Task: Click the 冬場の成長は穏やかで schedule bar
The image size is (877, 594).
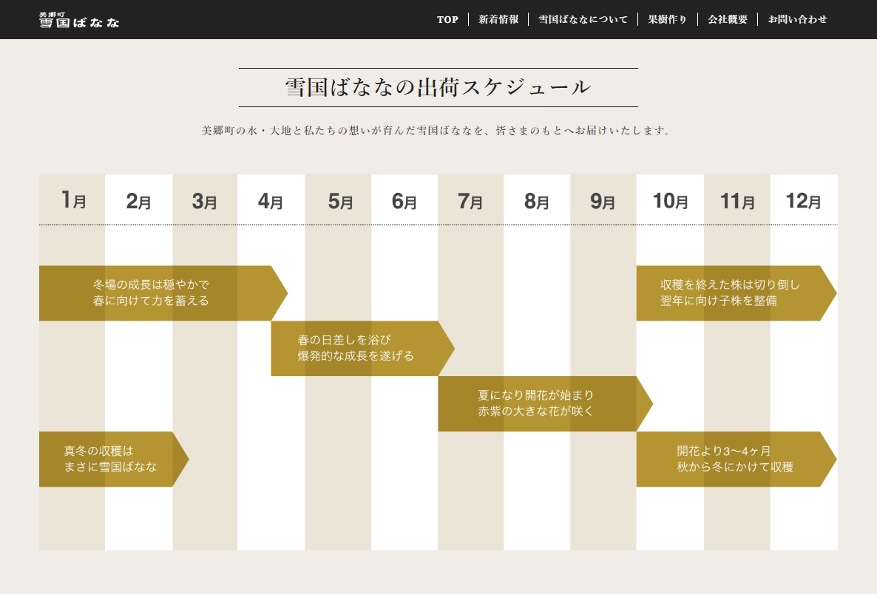Action: click(163, 293)
